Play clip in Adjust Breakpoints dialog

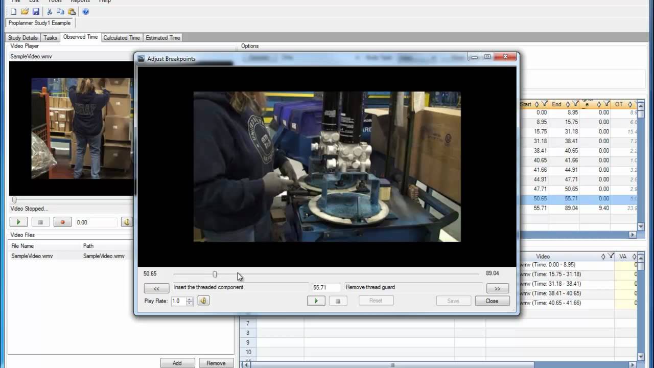[x=316, y=301]
